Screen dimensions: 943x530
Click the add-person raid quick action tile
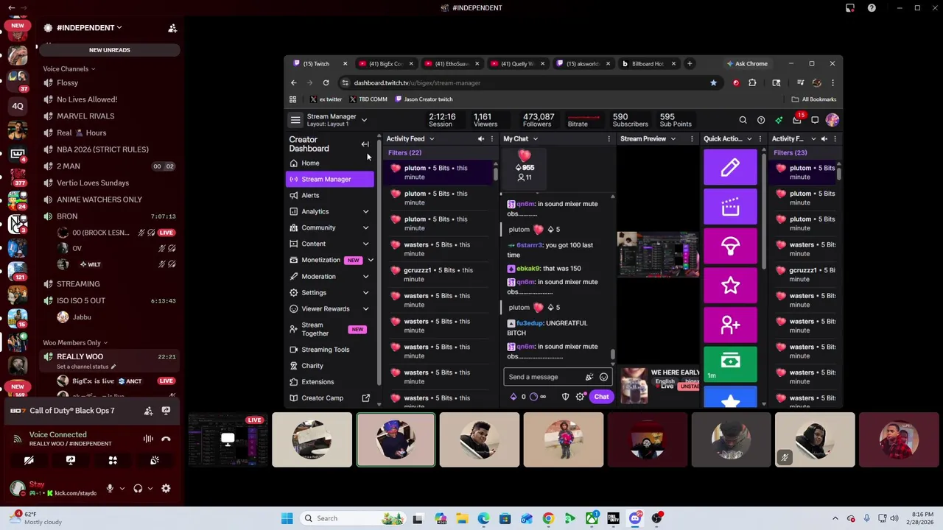[730, 325]
